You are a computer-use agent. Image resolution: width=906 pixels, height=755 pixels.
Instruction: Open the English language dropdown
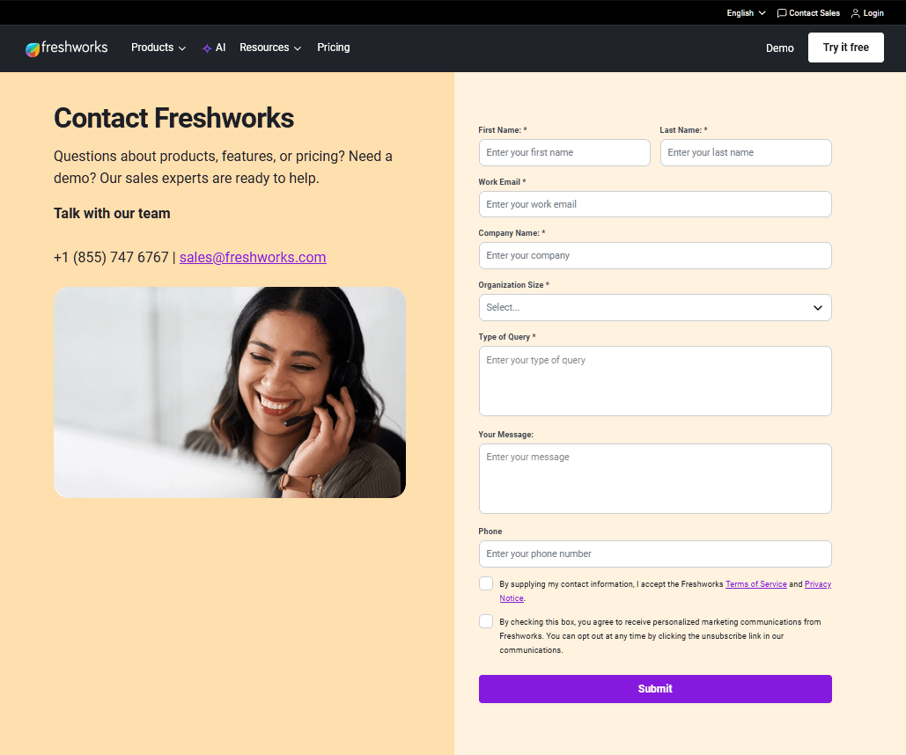click(x=746, y=13)
